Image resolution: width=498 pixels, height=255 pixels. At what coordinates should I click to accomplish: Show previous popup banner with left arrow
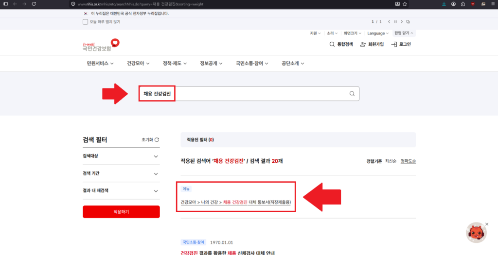point(389,21)
